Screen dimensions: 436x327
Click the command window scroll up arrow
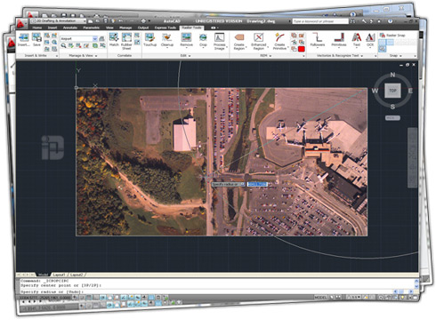point(416,281)
